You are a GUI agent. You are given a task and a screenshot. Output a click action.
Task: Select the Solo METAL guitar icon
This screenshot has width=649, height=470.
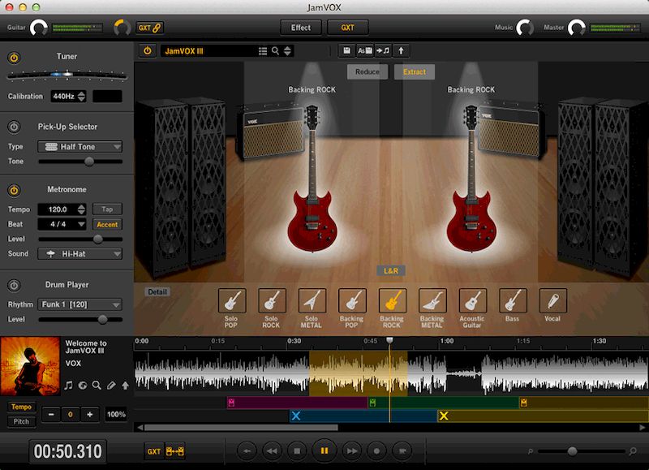click(312, 300)
